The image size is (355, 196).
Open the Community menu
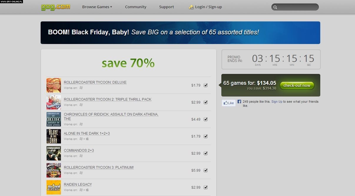pos(135,7)
